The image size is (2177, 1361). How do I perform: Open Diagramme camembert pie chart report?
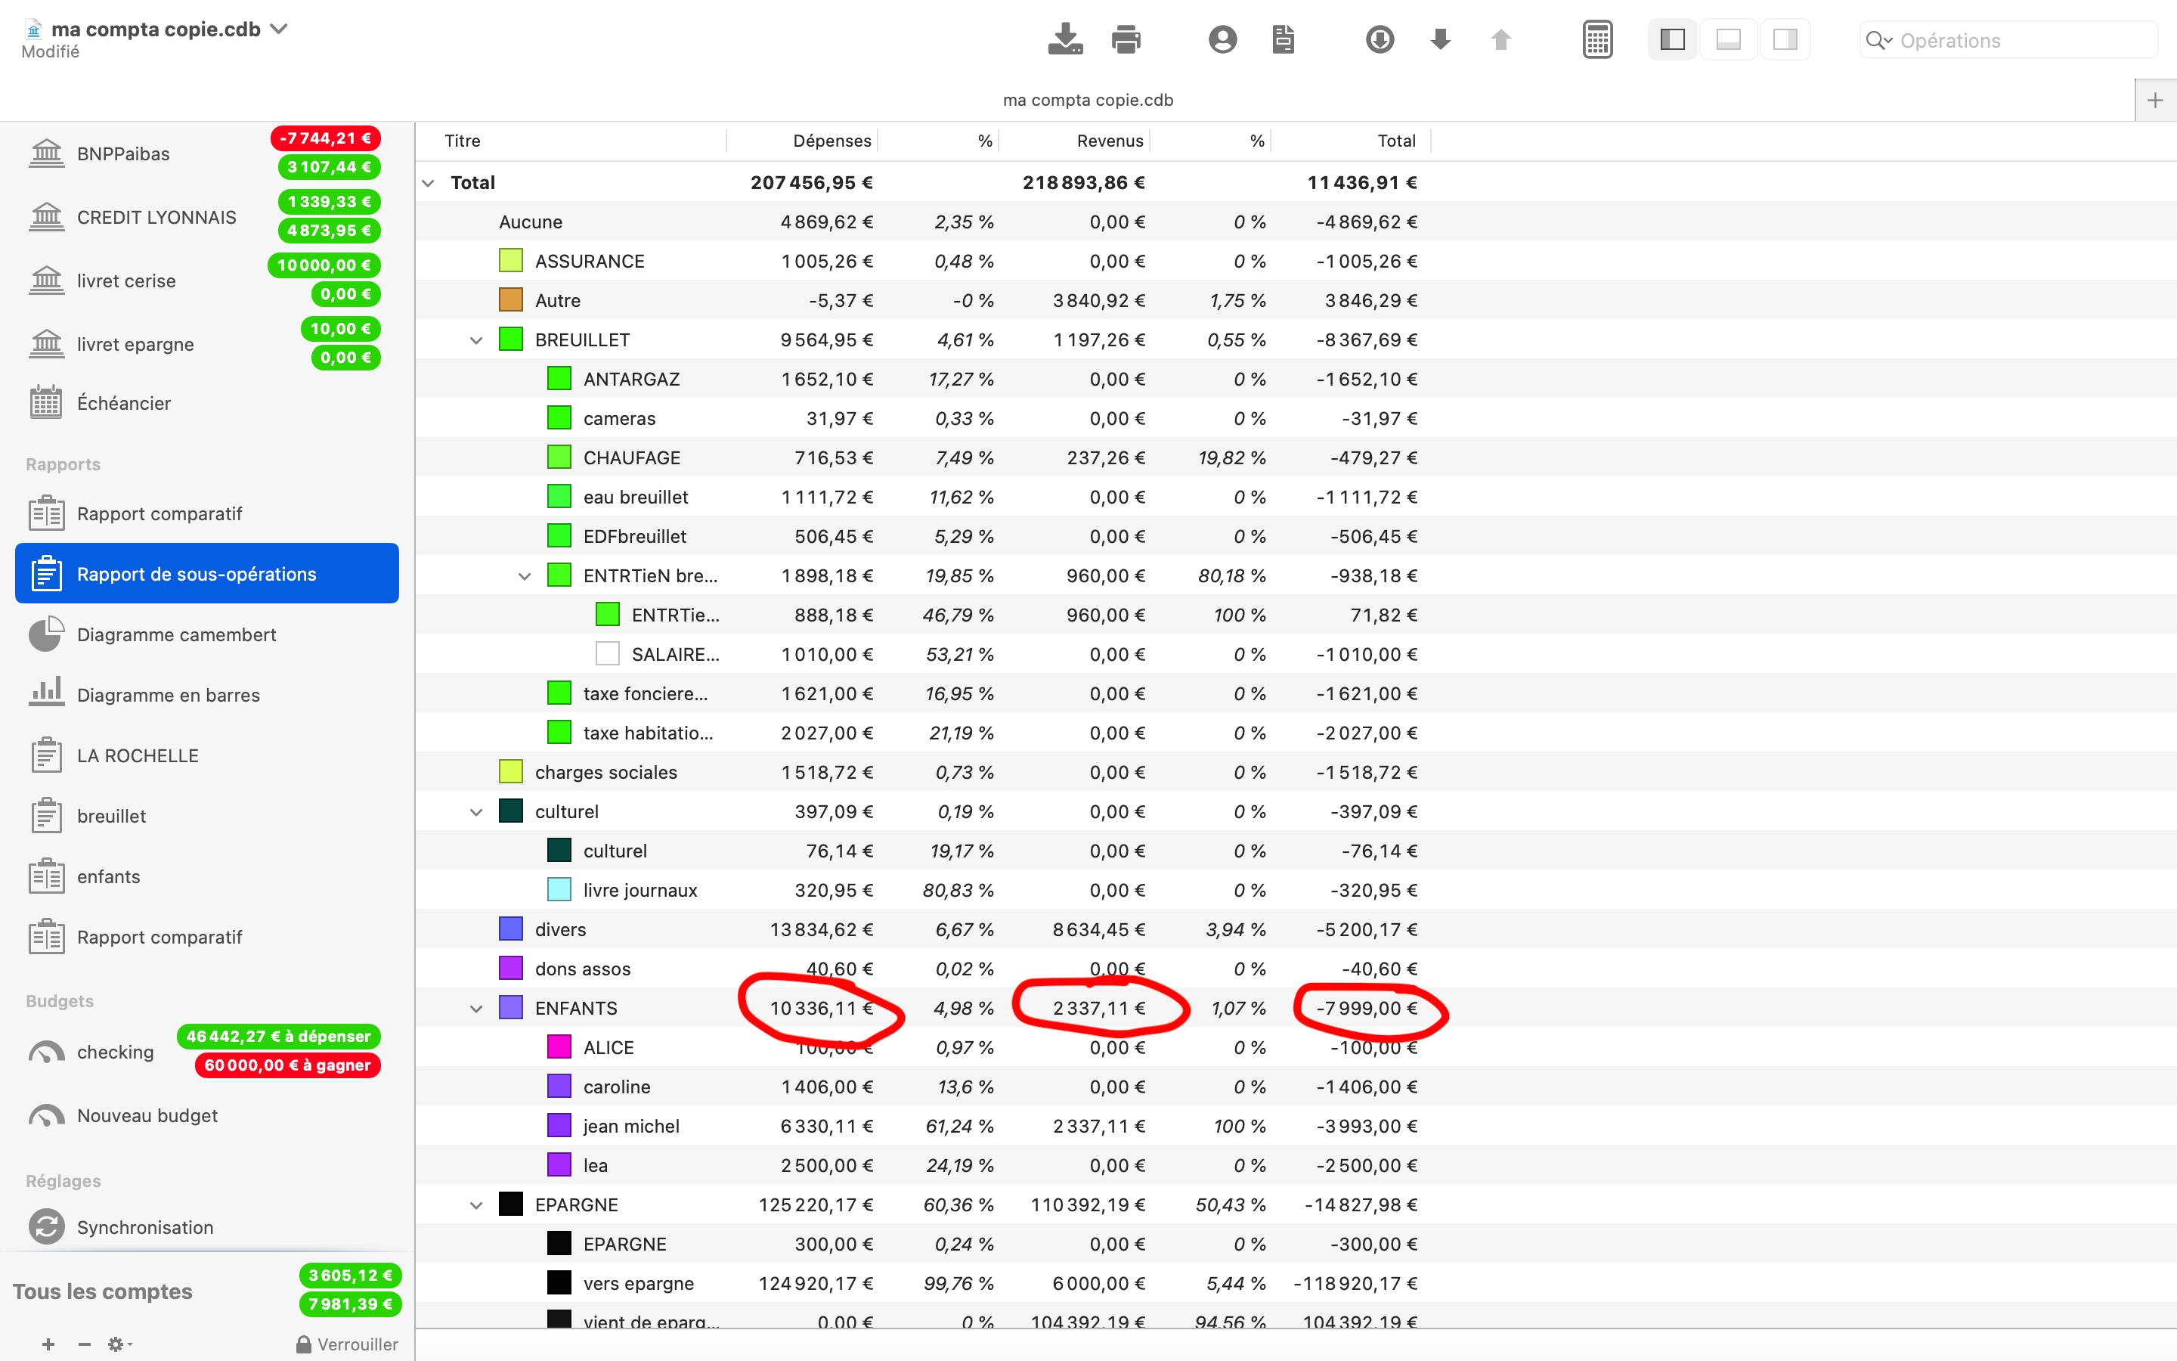coord(176,634)
